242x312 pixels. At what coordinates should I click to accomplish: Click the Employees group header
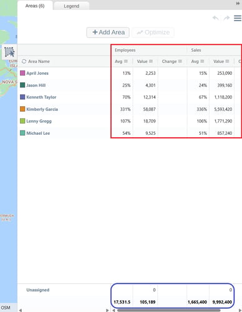point(125,50)
